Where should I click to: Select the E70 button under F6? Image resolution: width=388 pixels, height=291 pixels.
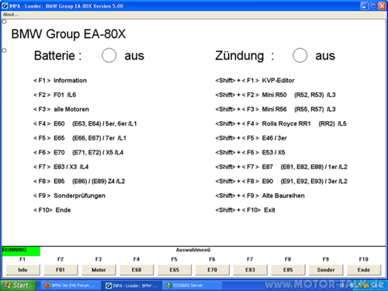[212, 270]
